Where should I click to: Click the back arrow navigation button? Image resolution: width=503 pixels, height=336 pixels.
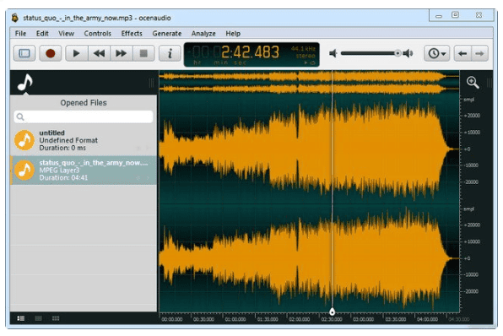coord(462,53)
